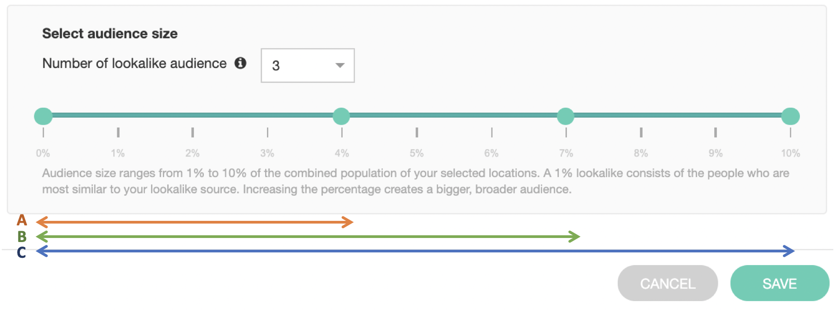
Task: Click the 9% tick on the slider
Action: (x=716, y=133)
